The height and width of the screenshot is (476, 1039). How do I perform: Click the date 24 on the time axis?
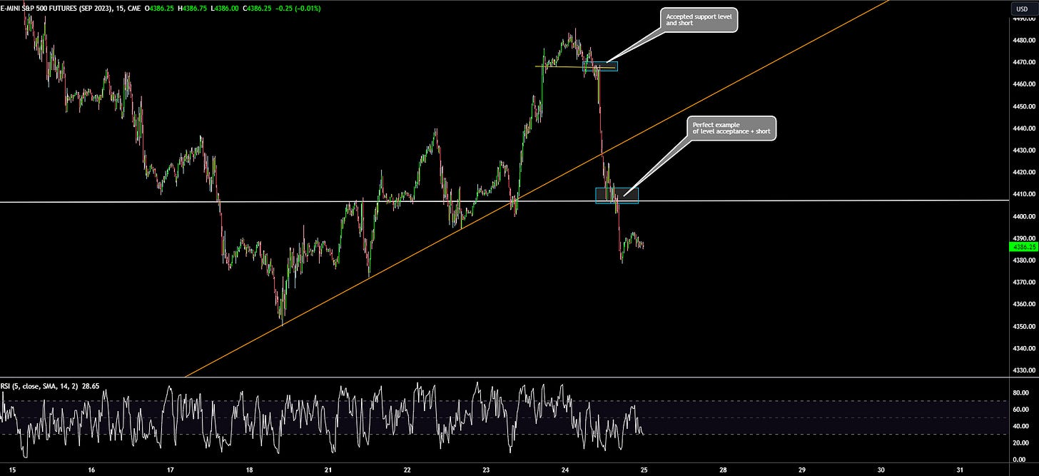(x=564, y=471)
